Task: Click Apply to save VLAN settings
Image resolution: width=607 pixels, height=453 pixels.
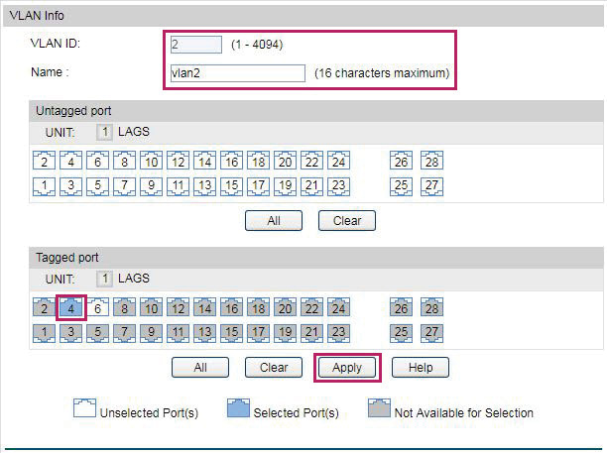Action: tap(347, 367)
